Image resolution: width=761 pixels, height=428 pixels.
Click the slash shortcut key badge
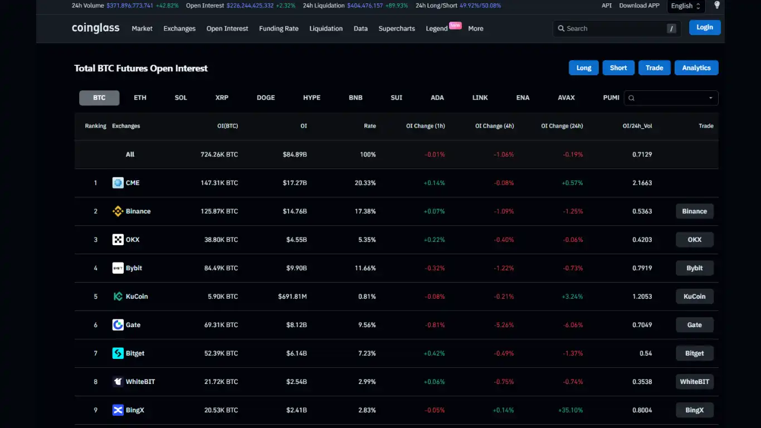672,28
